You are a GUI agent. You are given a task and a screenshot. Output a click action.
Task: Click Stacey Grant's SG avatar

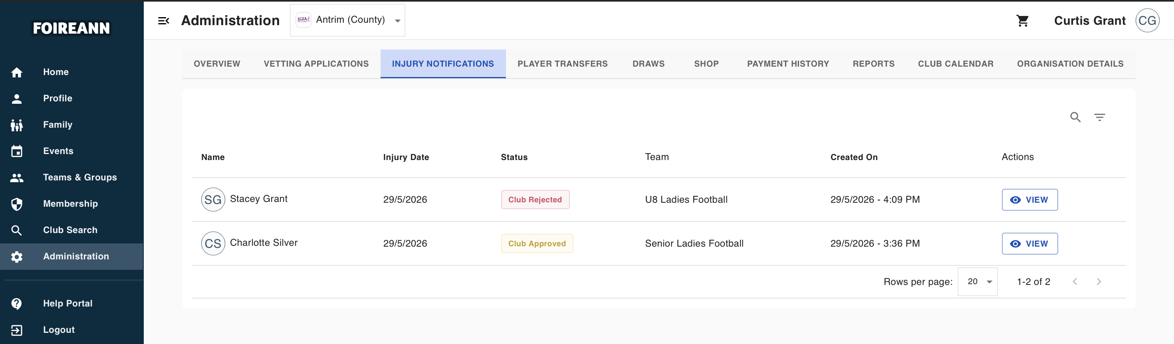point(213,200)
